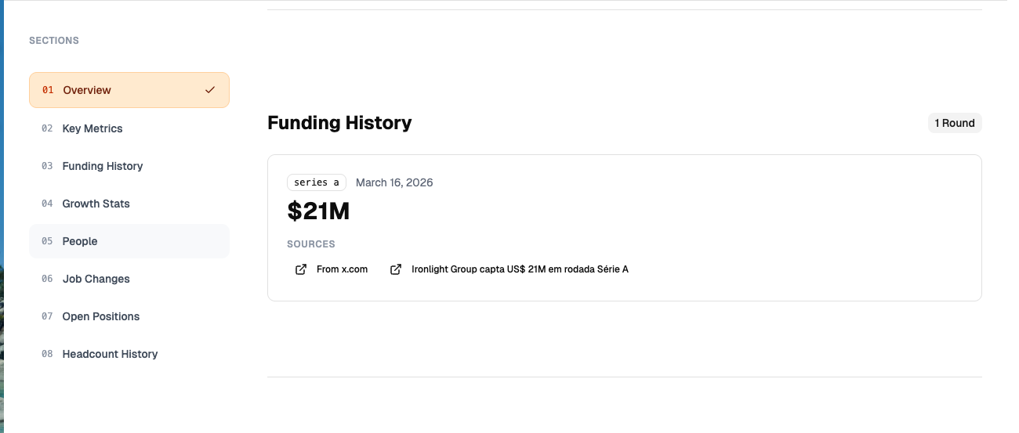Click the March 16, 2026 date

point(394,182)
